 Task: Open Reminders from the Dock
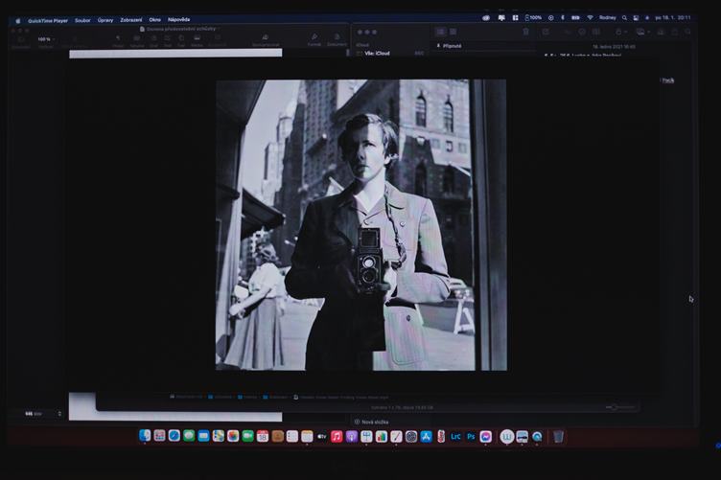tap(292, 436)
